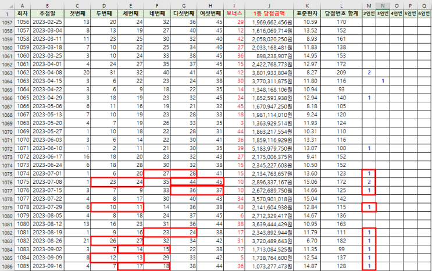
Task: Select round number cell 1074
Action: pos(22,173)
